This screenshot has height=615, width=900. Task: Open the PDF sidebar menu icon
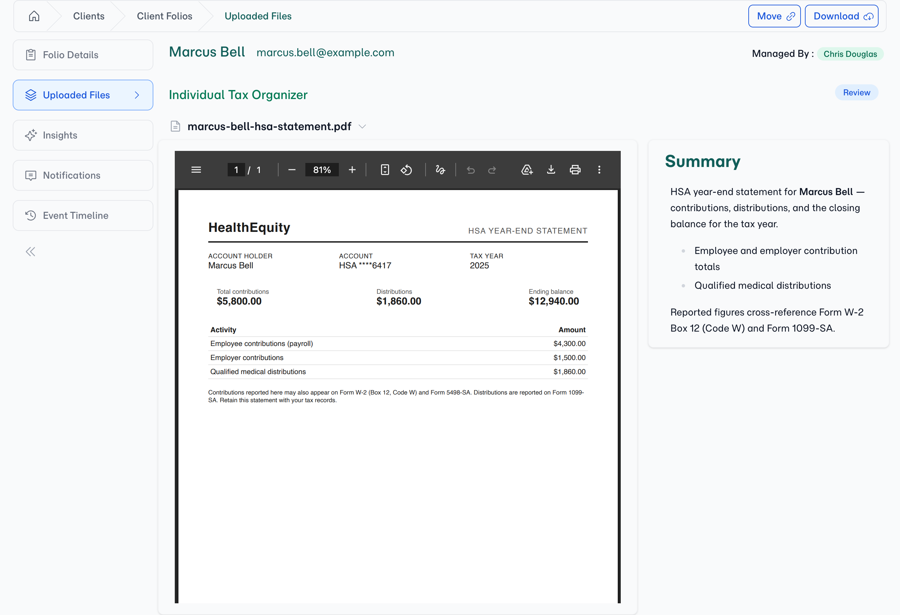click(196, 170)
